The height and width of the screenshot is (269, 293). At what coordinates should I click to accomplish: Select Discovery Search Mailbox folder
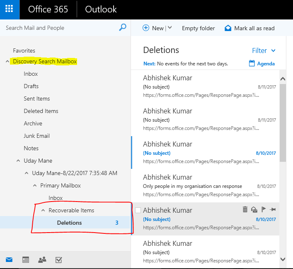tap(45, 61)
